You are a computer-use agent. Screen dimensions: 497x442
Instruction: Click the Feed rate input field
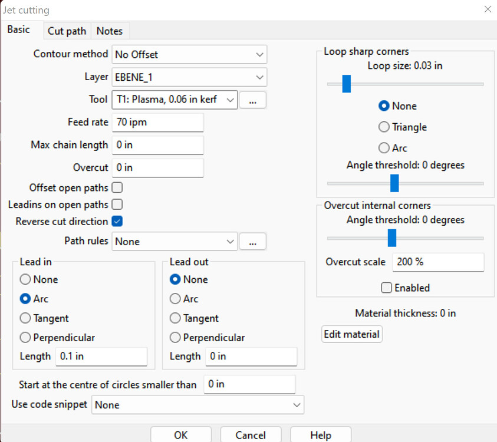point(157,122)
